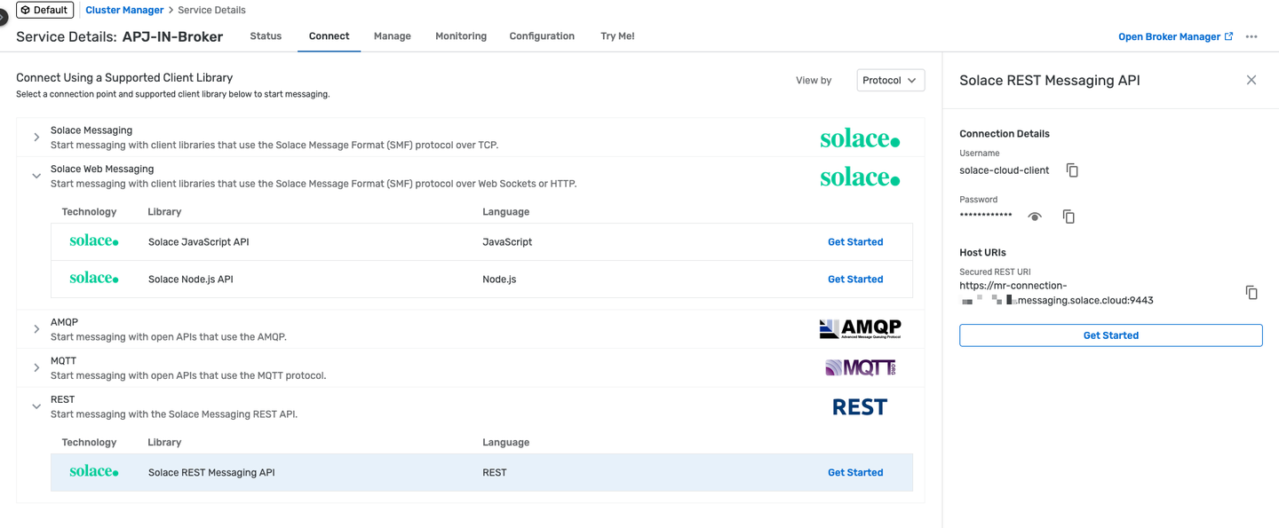Collapse the Solace Web Messaging section

coord(36,176)
